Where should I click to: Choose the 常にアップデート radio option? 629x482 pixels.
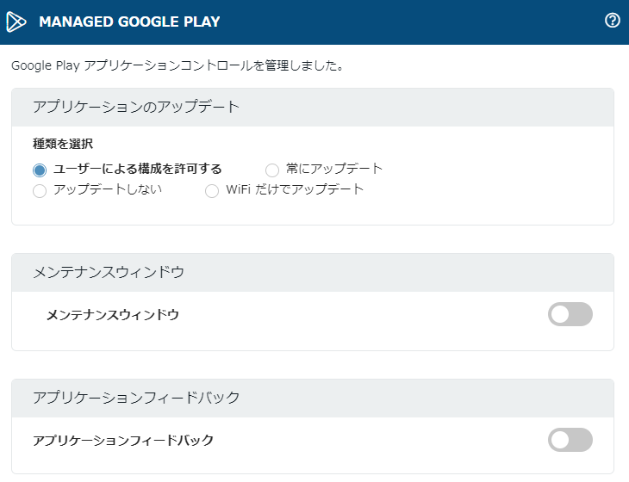(x=272, y=170)
